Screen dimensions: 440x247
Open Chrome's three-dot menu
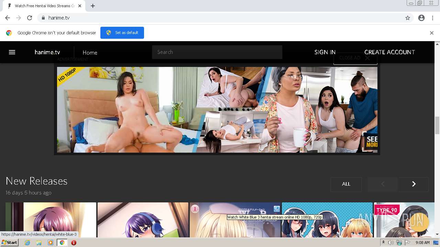pos(432,18)
